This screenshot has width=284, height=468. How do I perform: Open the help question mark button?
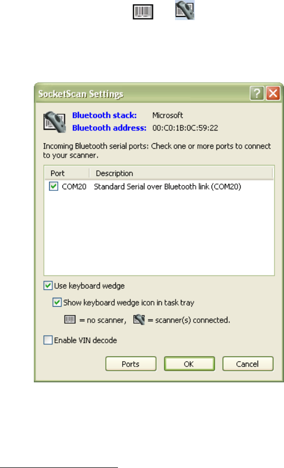pyautogui.click(x=257, y=94)
